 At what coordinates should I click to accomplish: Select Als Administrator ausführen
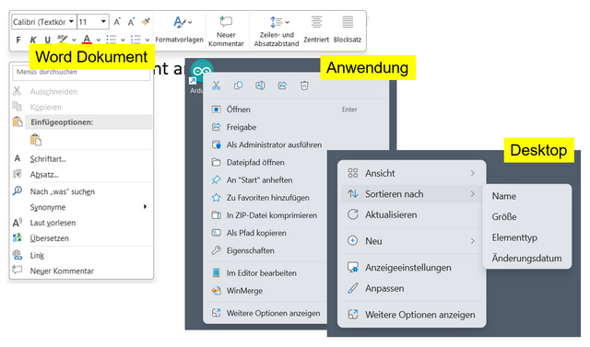click(274, 145)
